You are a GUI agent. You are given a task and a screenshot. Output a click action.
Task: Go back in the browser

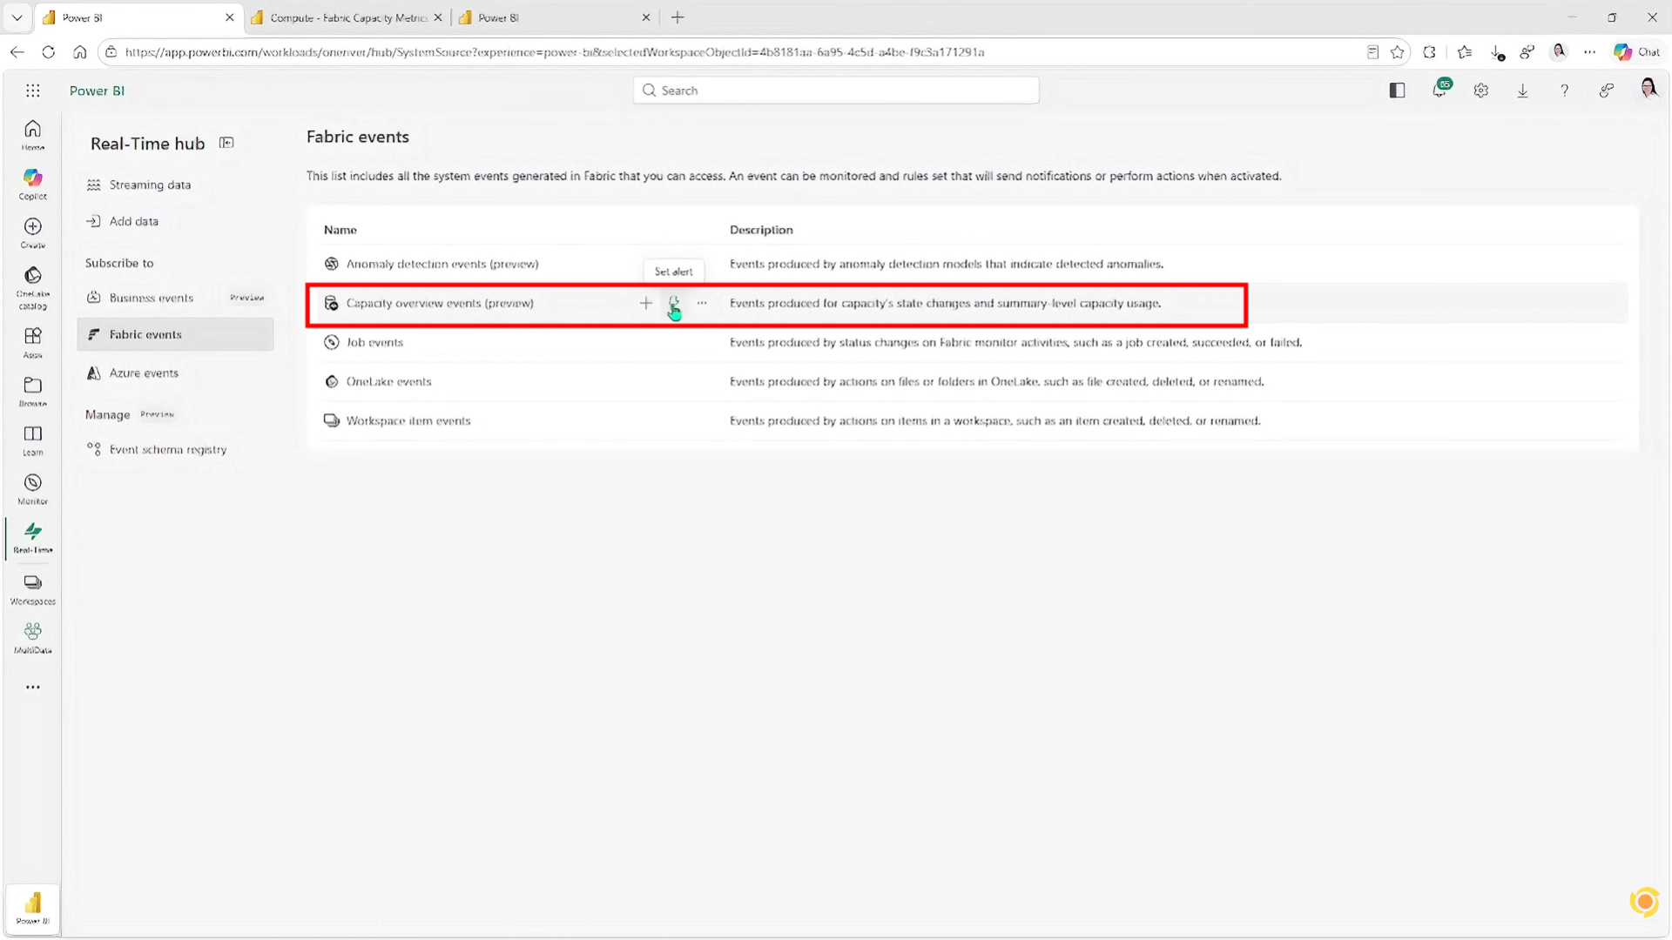pos(17,52)
